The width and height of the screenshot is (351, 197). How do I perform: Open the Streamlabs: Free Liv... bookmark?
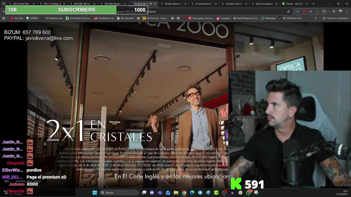pos(78,18)
